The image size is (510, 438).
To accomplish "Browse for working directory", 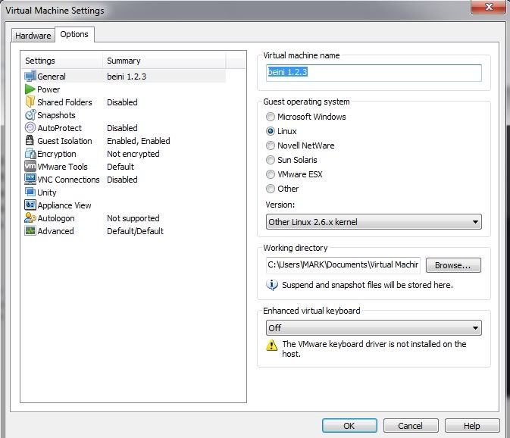I will [453, 265].
